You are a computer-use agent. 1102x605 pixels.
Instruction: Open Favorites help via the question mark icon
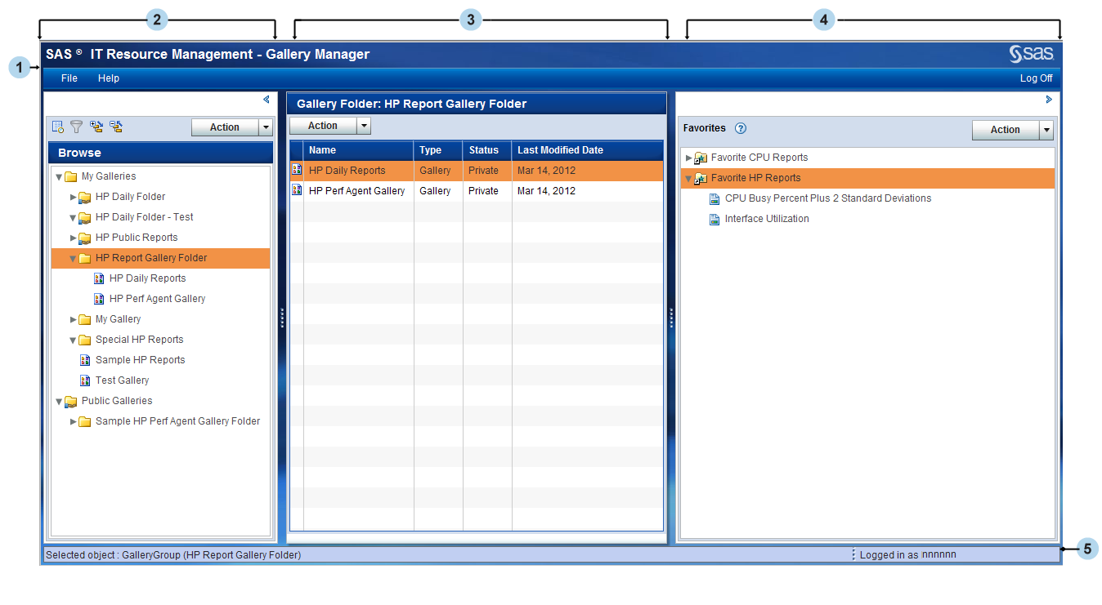pyautogui.click(x=741, y=128)
